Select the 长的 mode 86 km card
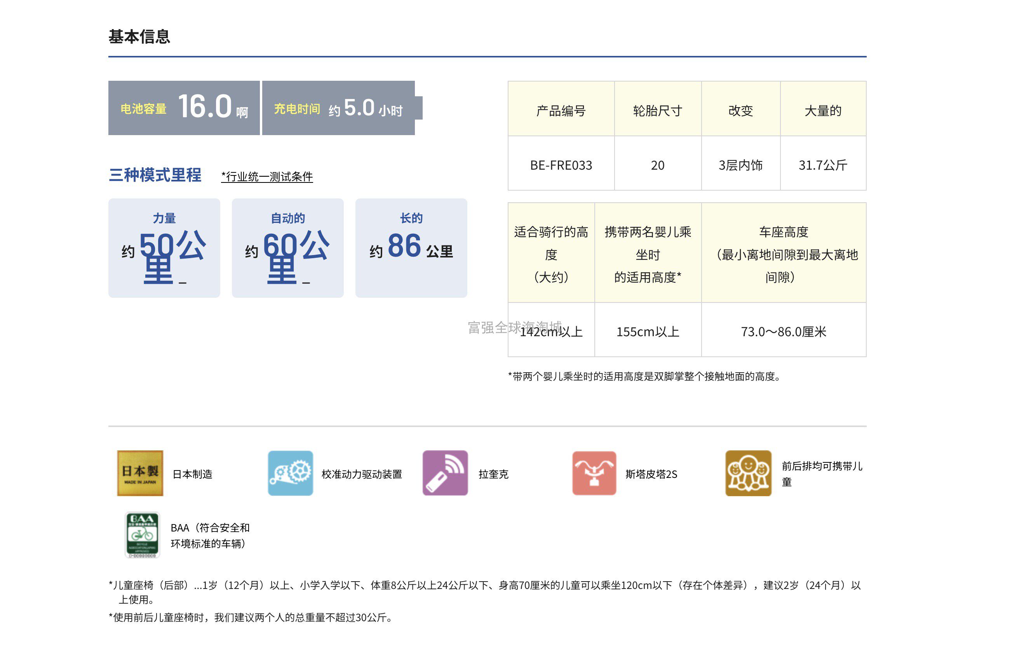This screenshot has width=1031, height=653. [x=411, y=248]
